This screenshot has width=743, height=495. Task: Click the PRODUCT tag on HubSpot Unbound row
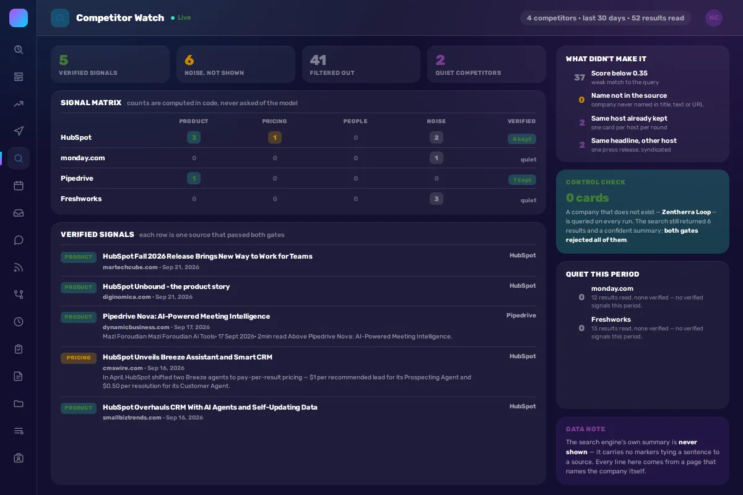[x=79, y=287]
